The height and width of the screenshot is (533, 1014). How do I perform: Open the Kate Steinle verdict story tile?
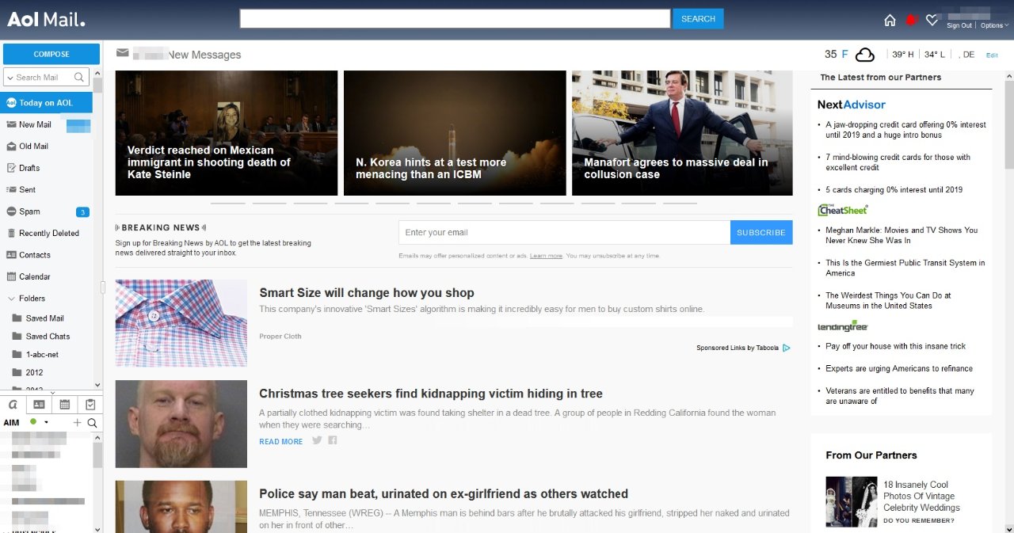(x=227, y=133)
